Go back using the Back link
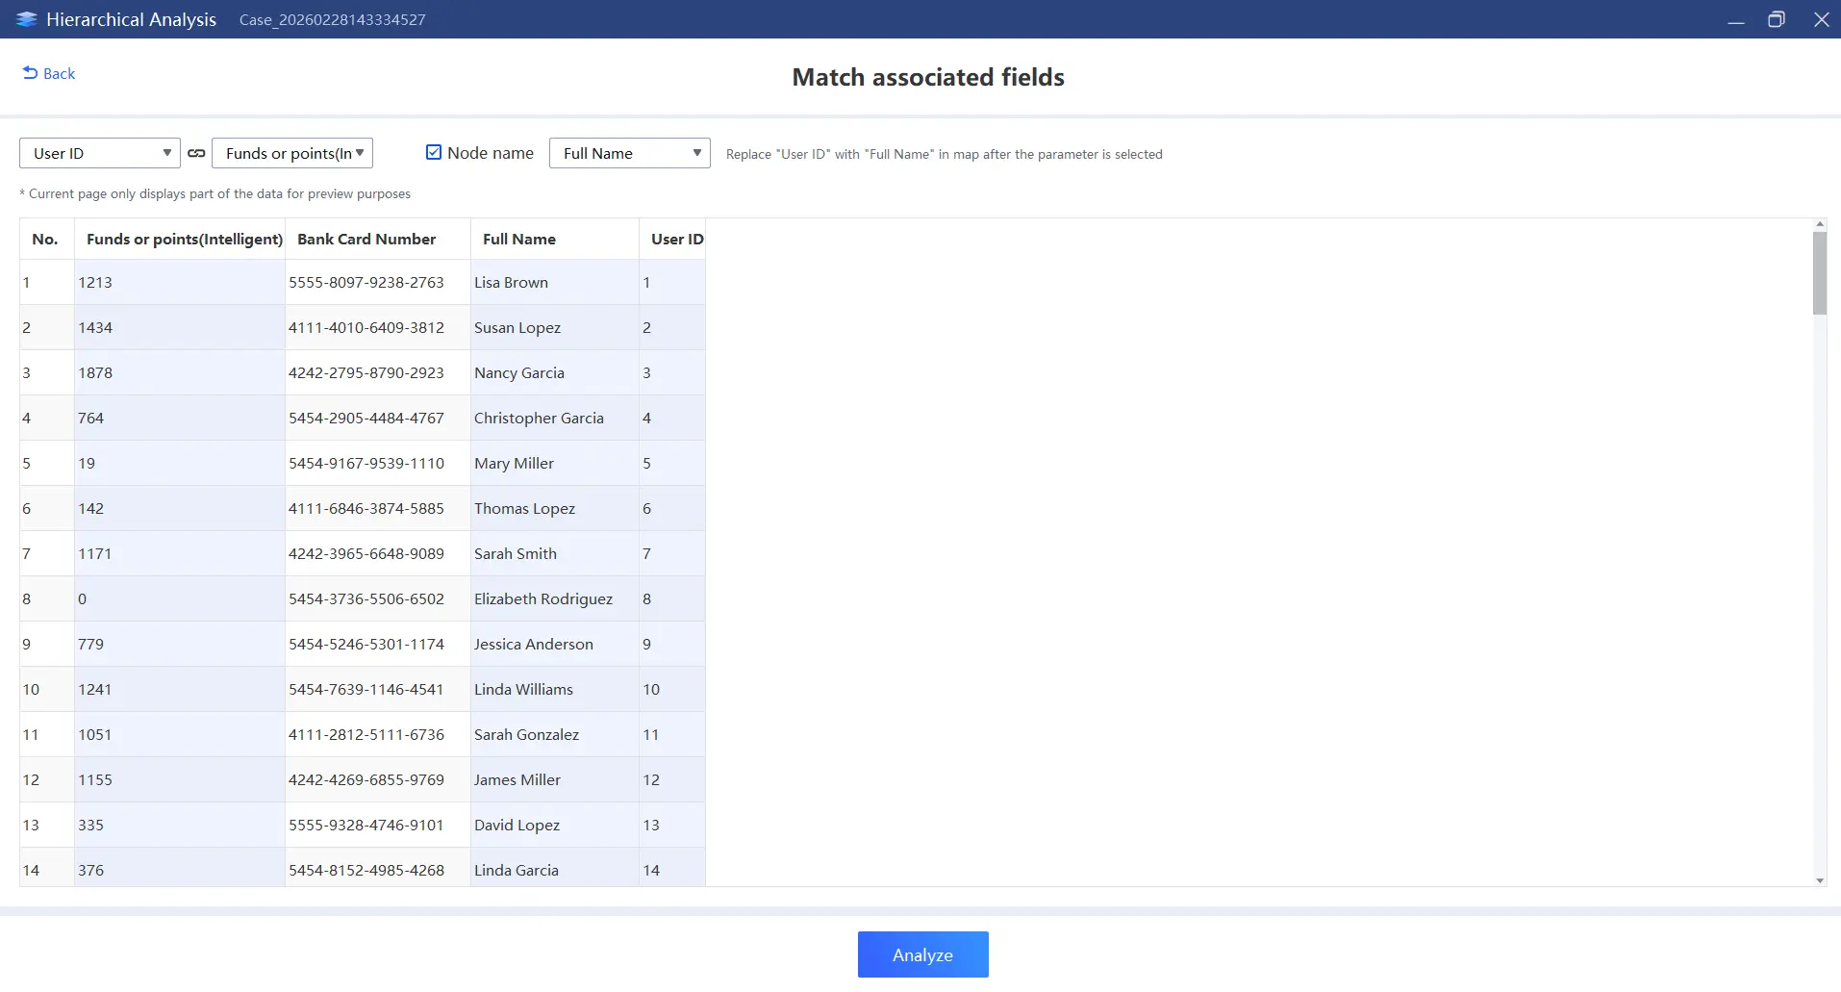 (x=59, y=73)
